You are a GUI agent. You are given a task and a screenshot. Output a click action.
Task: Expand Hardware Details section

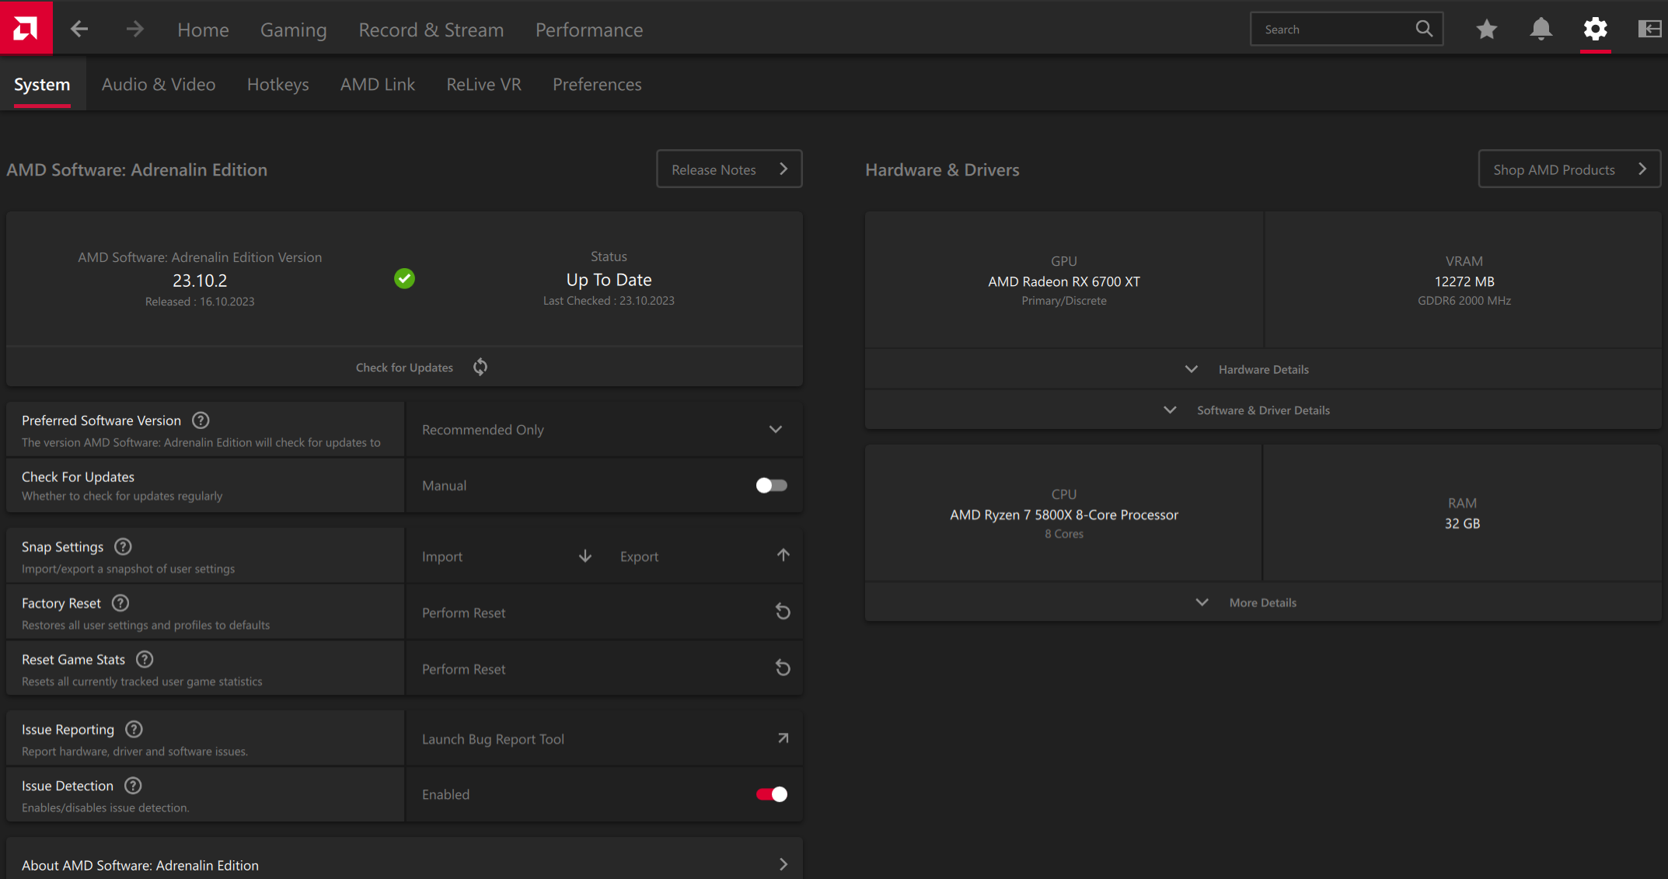coord(1262,369)
